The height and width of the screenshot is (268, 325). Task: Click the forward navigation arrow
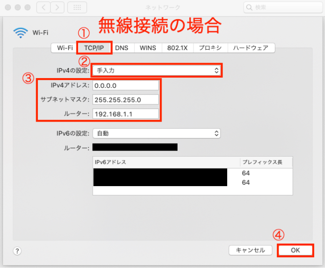(x=57, y=7)
